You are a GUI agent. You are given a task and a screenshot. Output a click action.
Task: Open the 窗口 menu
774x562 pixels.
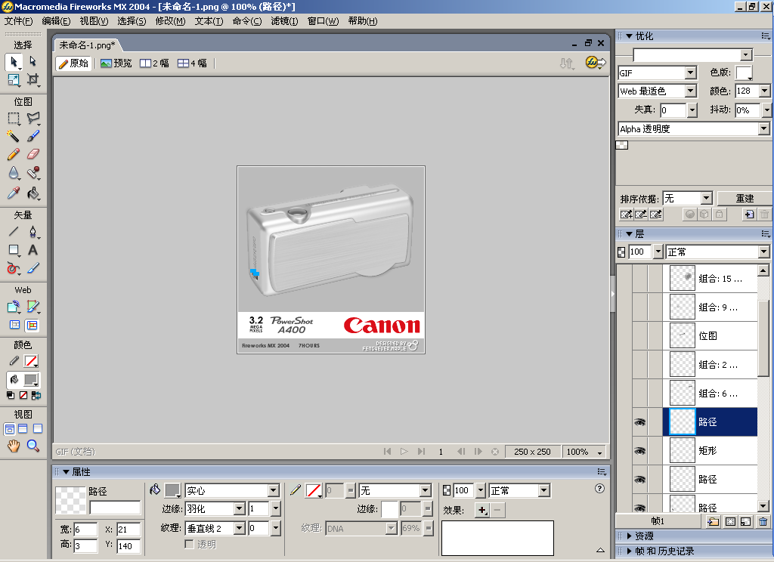click(x=324, y=20)
